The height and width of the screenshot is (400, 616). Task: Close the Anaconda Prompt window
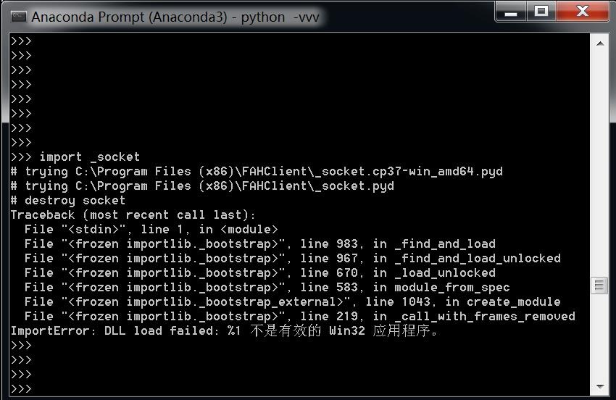tap(583, 12)
